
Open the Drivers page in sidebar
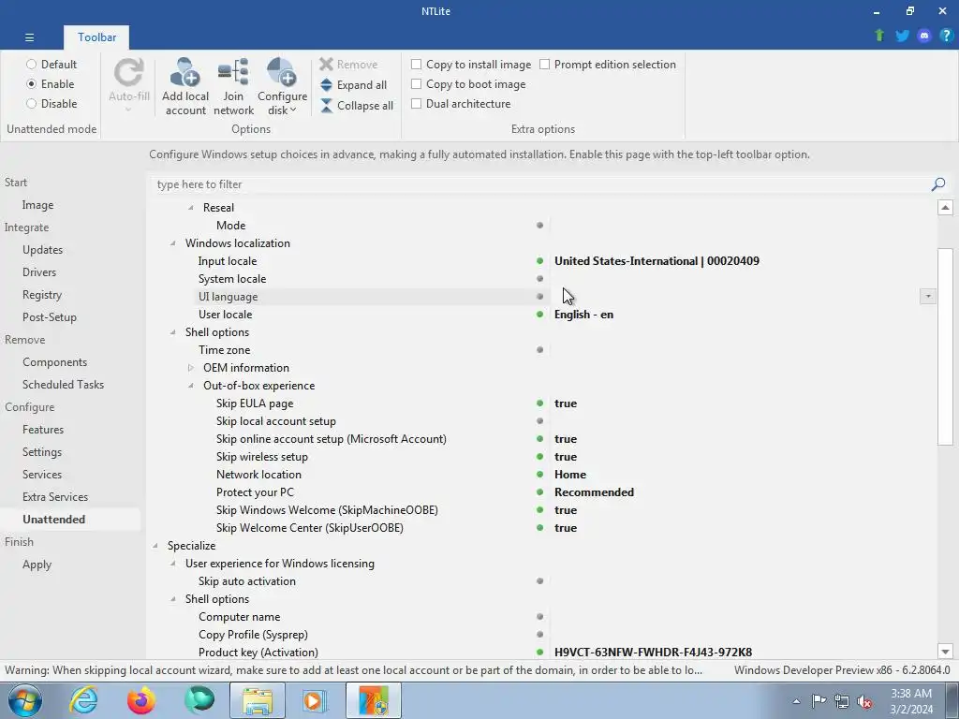click(39, 272)
